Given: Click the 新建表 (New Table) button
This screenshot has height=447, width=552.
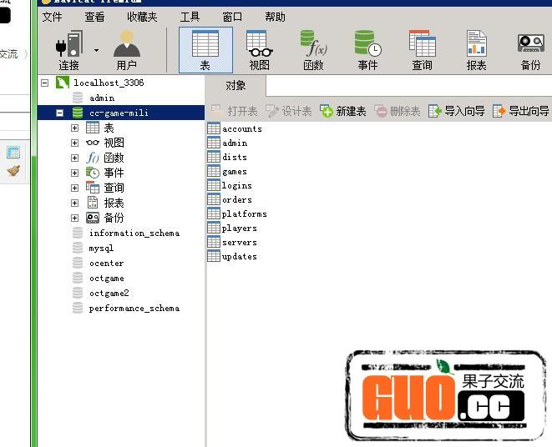Looking at the screenshot, I should 343,111.
